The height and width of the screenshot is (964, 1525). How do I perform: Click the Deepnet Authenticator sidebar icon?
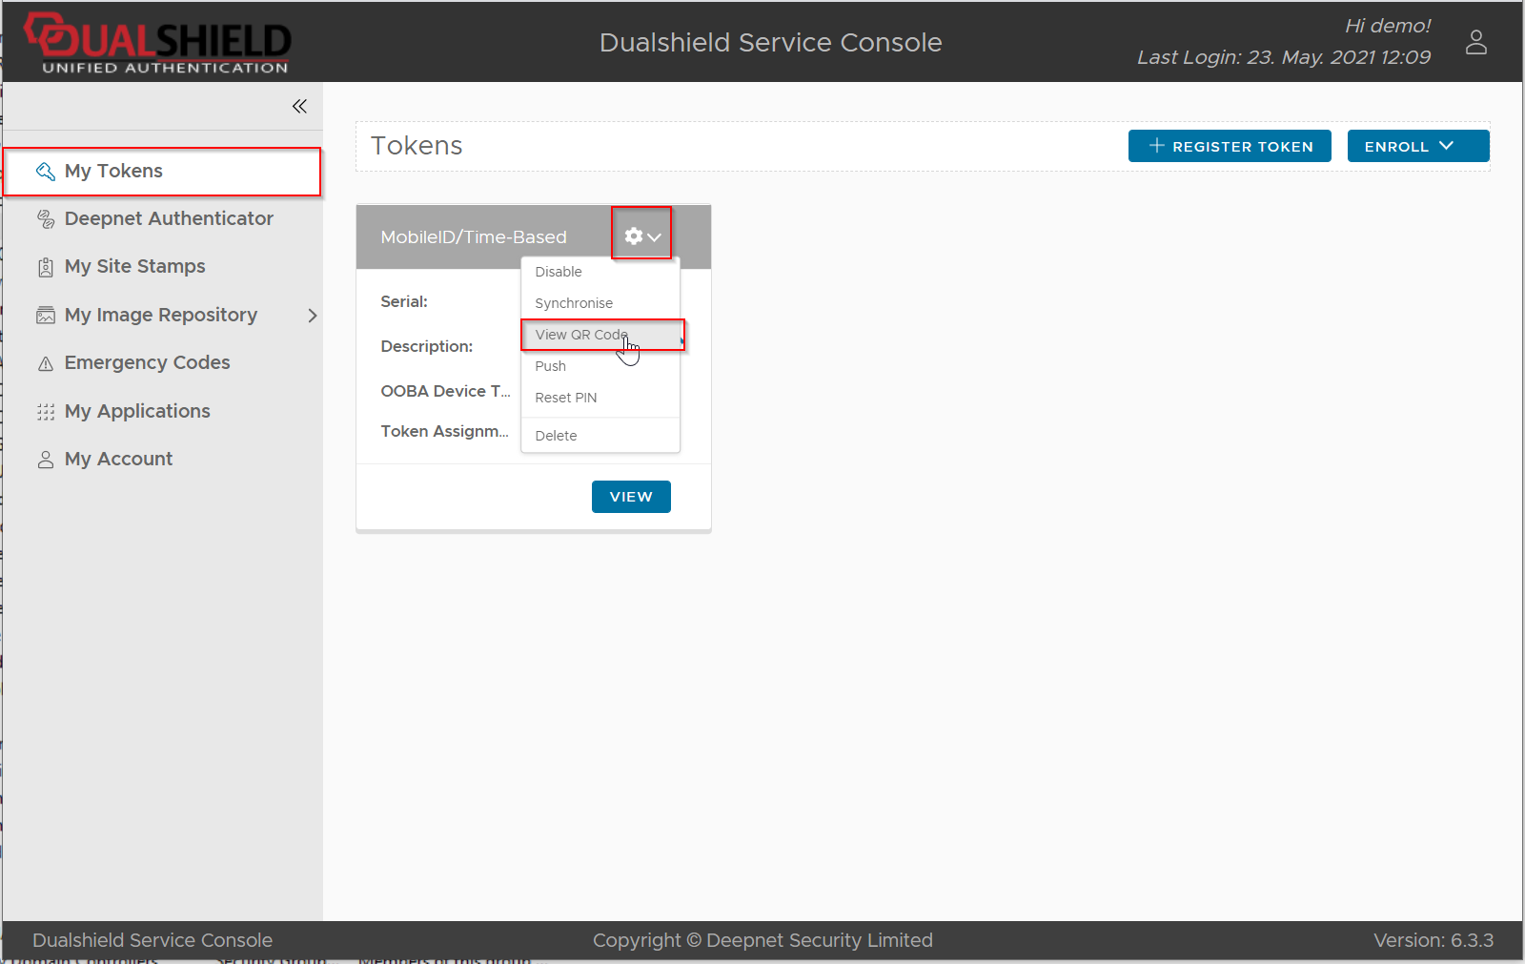[x=45, y=219]
